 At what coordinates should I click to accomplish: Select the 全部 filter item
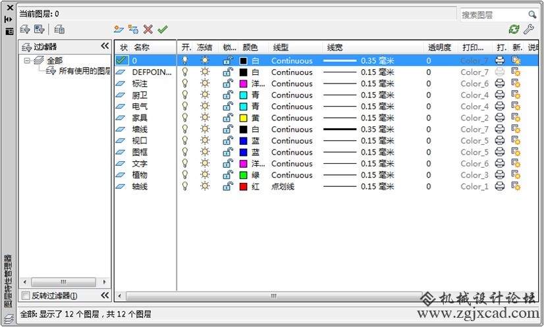[55, 61]
